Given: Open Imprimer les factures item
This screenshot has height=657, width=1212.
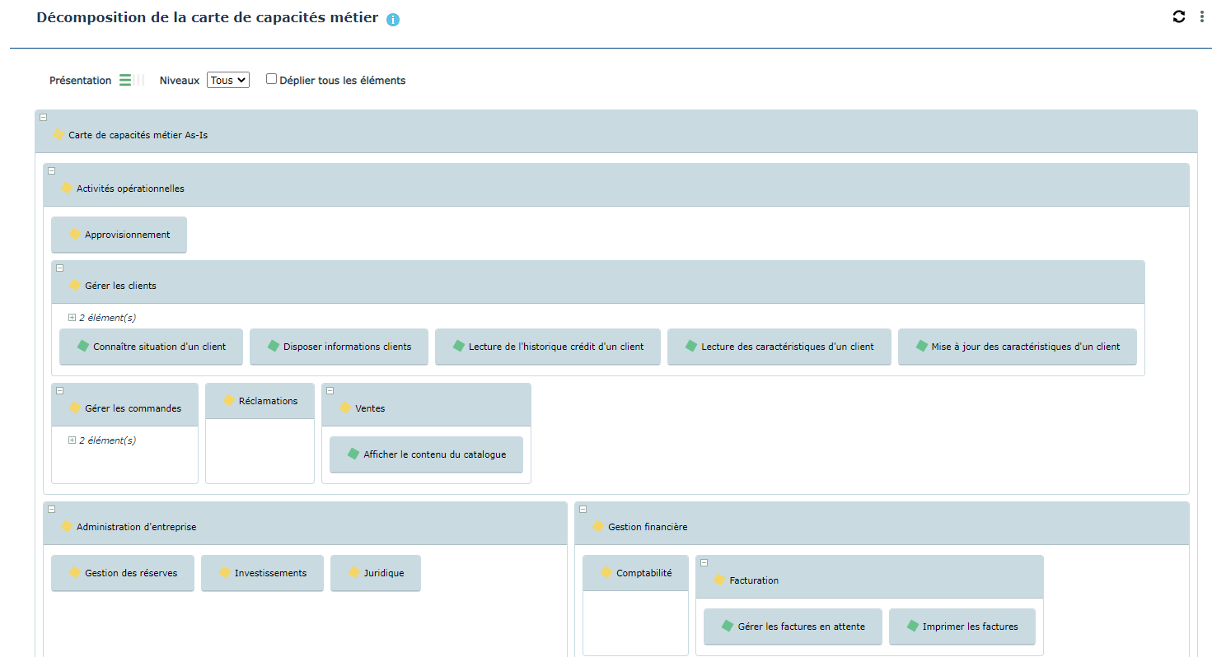Looking at the screenshot, I should [962, 627].
